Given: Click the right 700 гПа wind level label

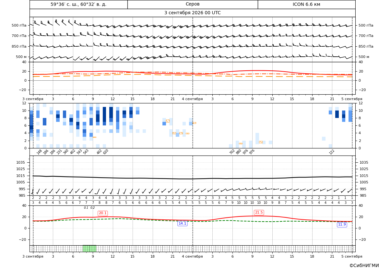Looking at the screenshot, I should [x=366, y=36].
